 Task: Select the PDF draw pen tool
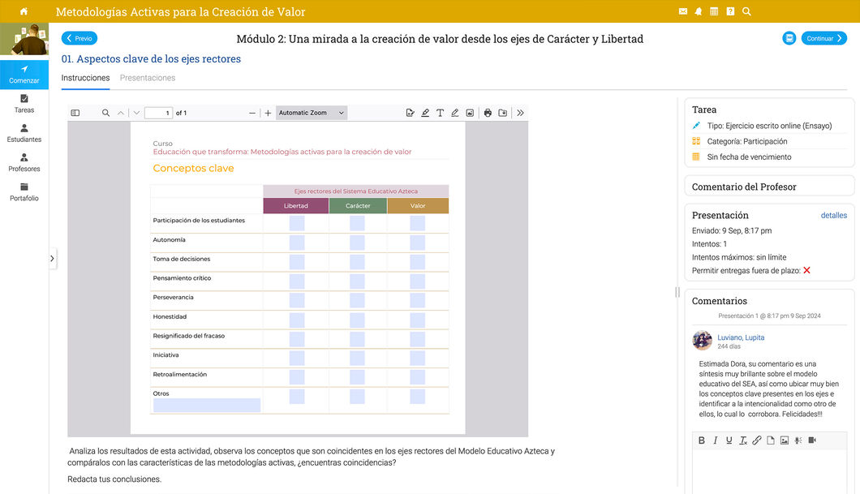[x=454, y=113]
